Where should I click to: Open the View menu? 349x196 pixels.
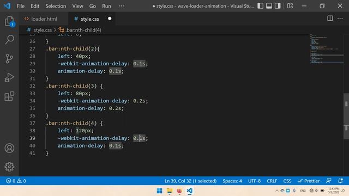[x=77, y=6]
